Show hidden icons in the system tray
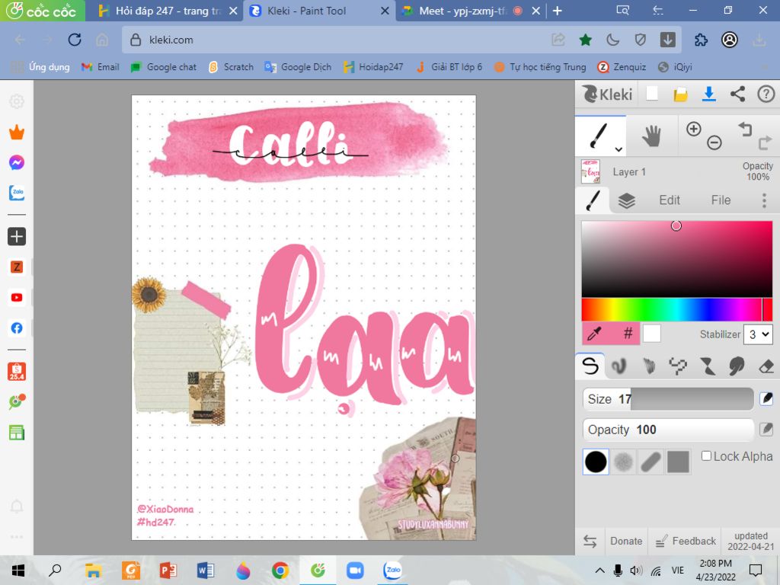 [x=600, y=571]
